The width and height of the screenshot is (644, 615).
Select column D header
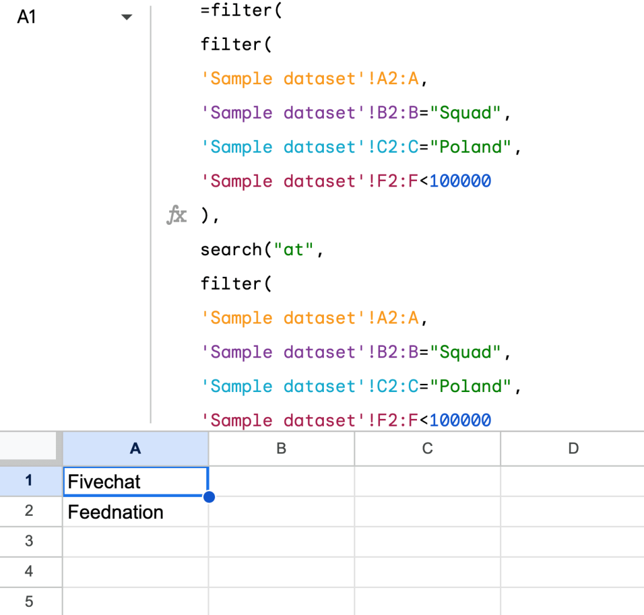(x=573, y=449)
